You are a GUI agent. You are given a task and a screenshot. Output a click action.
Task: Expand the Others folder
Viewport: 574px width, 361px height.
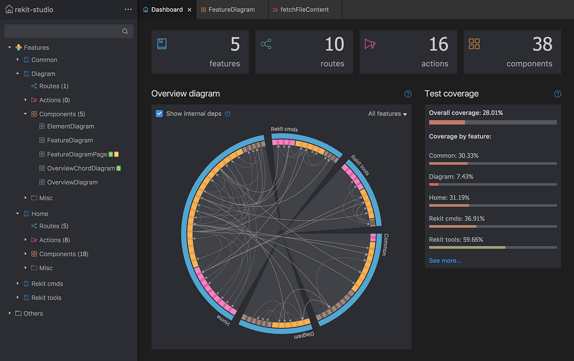pyautogui.click(x=10, y=313)
